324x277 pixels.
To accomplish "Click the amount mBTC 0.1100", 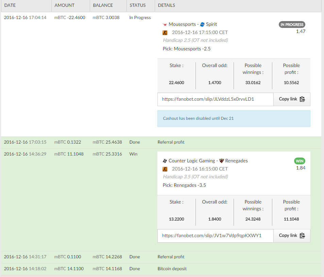I will coord(68,257).
